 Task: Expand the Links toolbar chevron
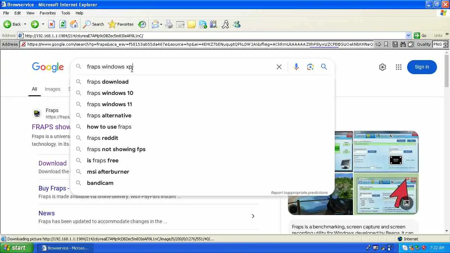pos(447,34)
